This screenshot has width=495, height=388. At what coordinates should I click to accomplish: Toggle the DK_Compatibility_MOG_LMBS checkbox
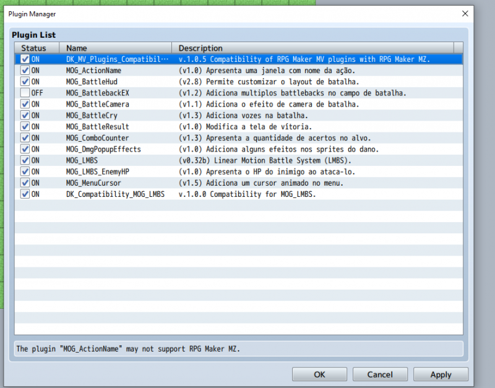25,194
